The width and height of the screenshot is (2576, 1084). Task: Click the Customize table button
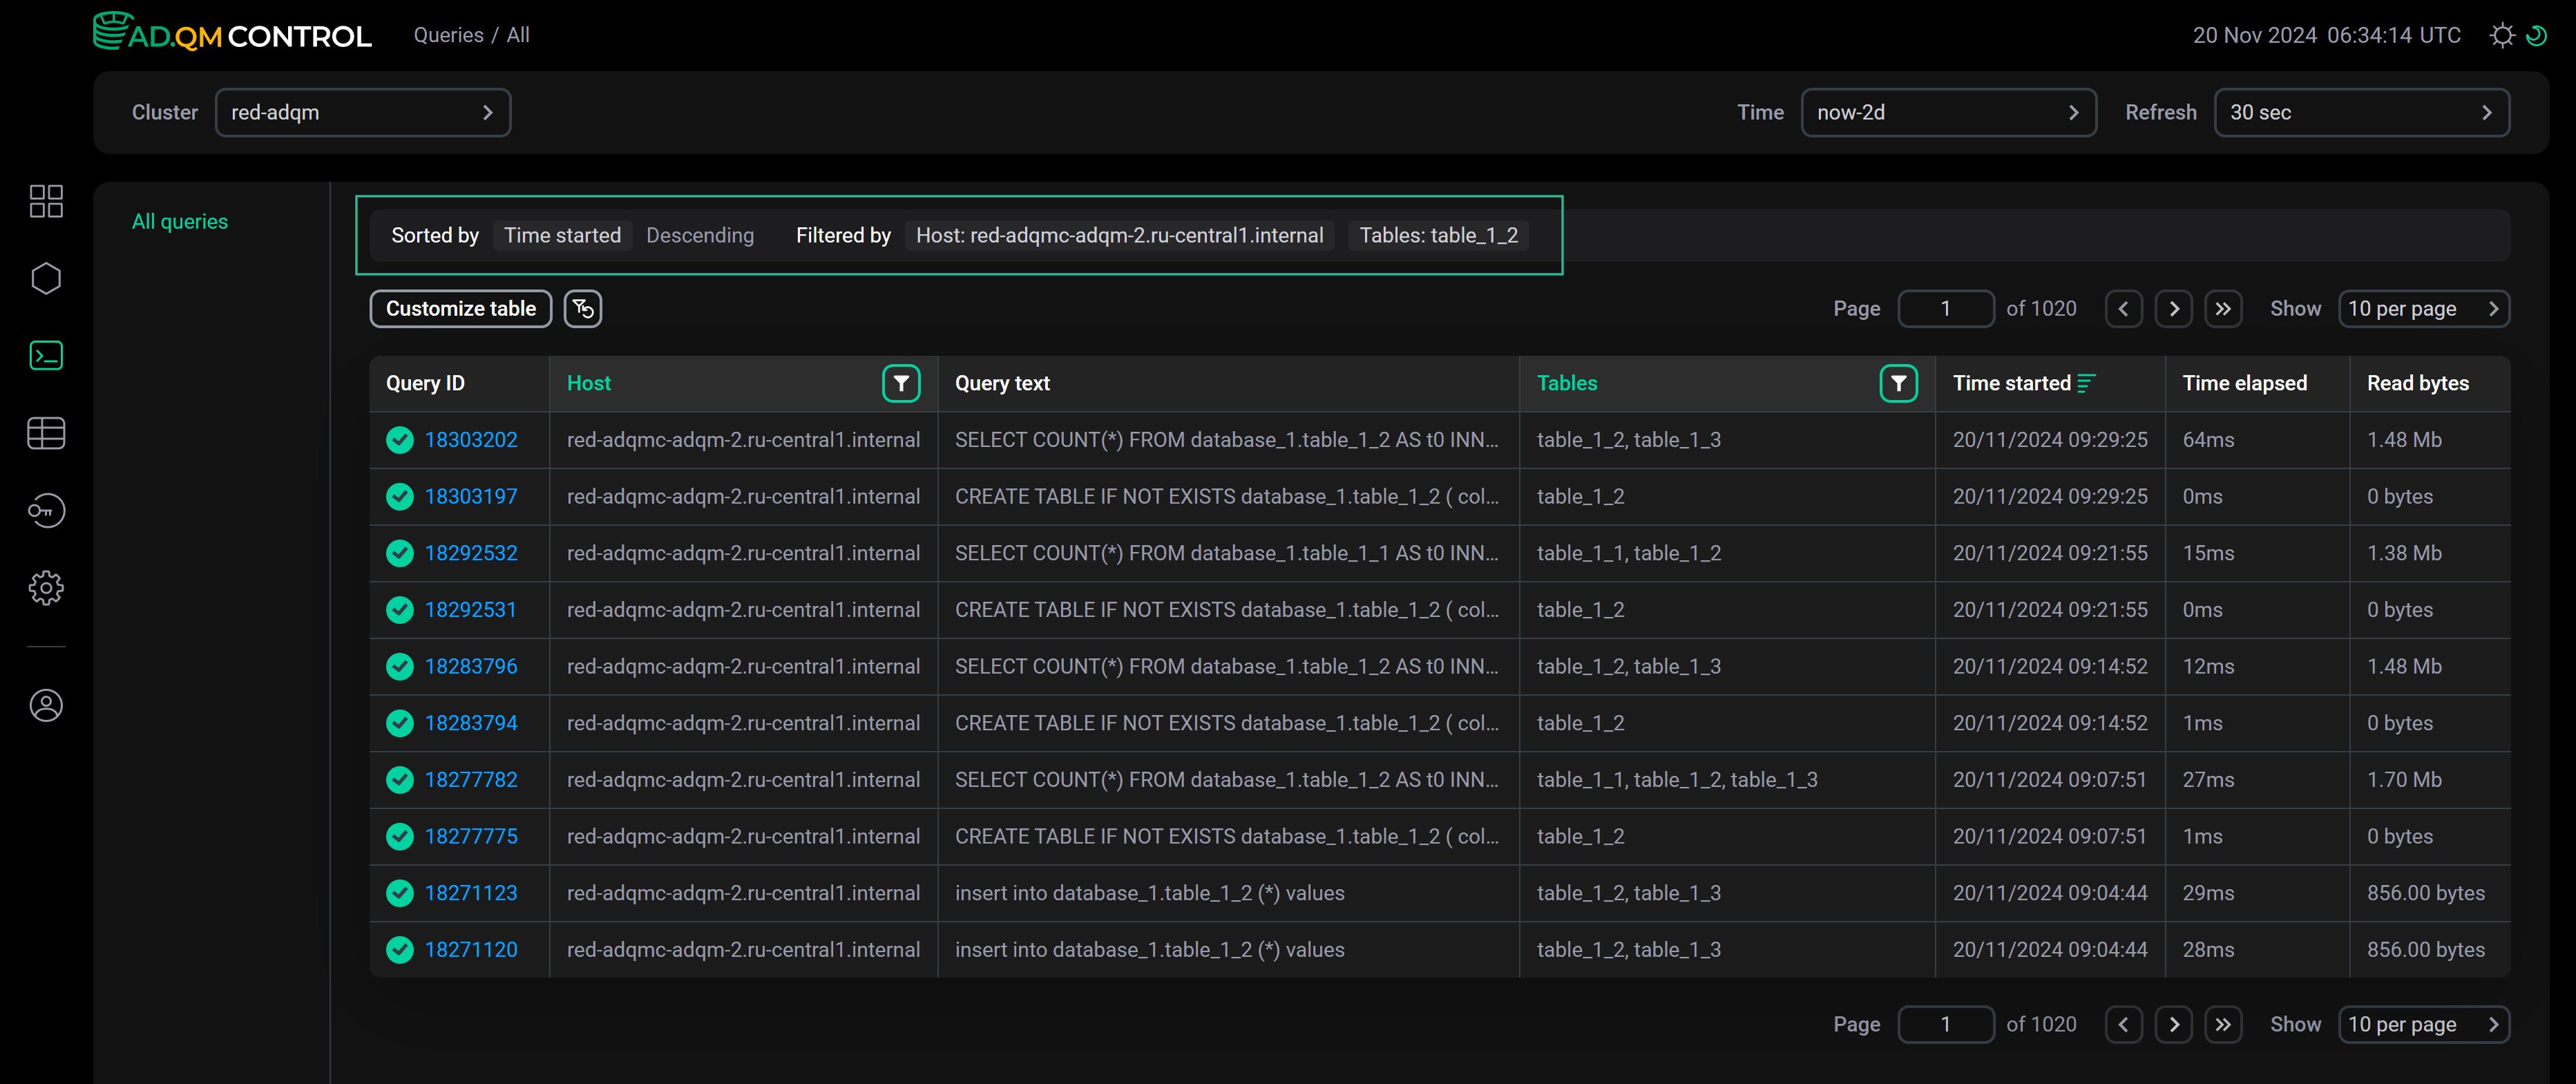click(460, 308)
